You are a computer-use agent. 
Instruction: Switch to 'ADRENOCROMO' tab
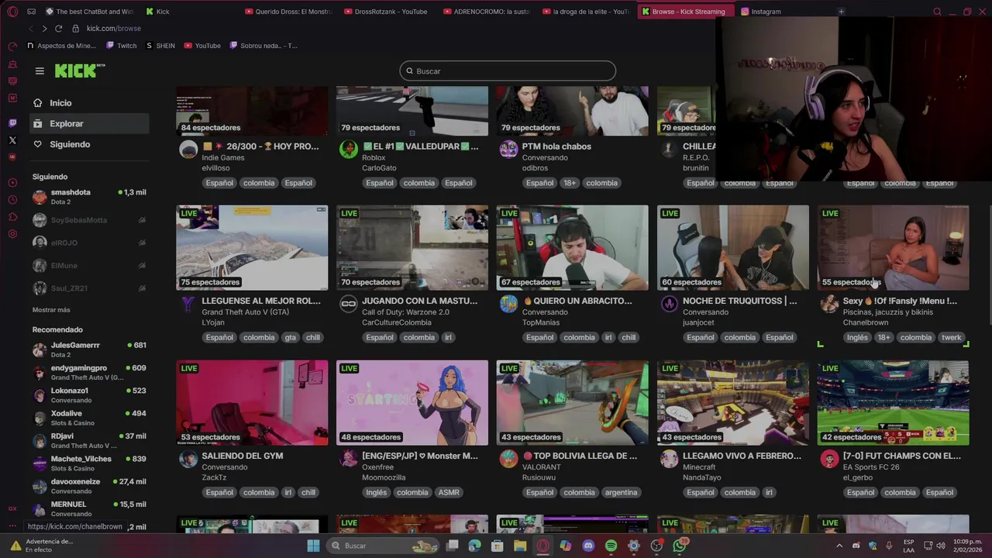(x=487, y=12)
